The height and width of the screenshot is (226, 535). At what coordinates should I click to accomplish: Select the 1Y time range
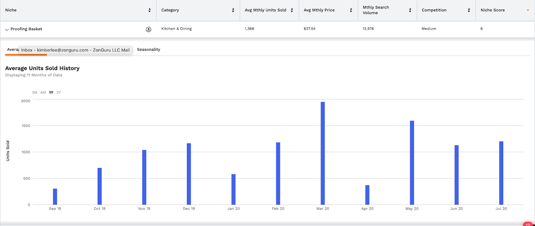tap(51, 92)
